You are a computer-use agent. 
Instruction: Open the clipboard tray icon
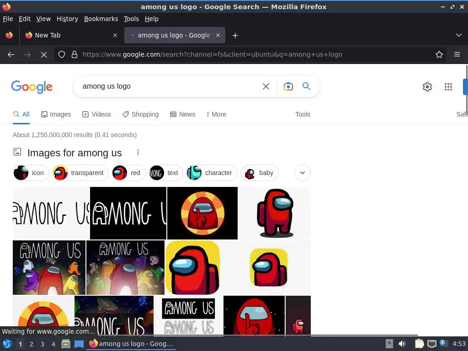(419, 344)
